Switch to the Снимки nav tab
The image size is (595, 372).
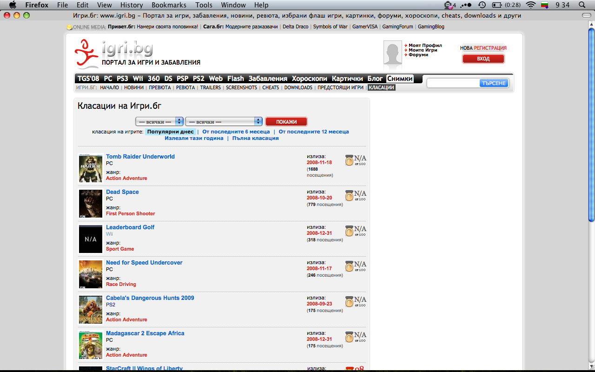[x=400, y=79]
